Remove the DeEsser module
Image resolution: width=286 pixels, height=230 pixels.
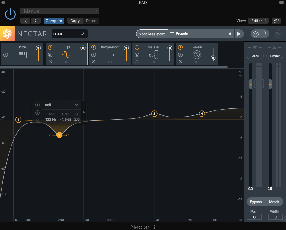pos(137,61)
